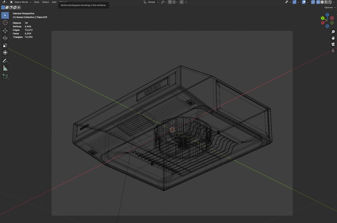Switch to material preview shading
Screen dimensions: 337x223
(326, 2)
